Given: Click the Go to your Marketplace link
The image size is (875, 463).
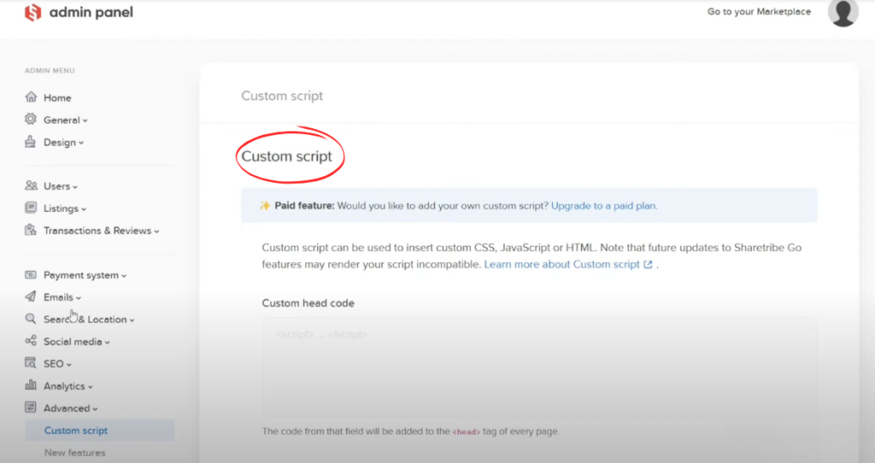Looking at the screenshot, I should point(759,12).
